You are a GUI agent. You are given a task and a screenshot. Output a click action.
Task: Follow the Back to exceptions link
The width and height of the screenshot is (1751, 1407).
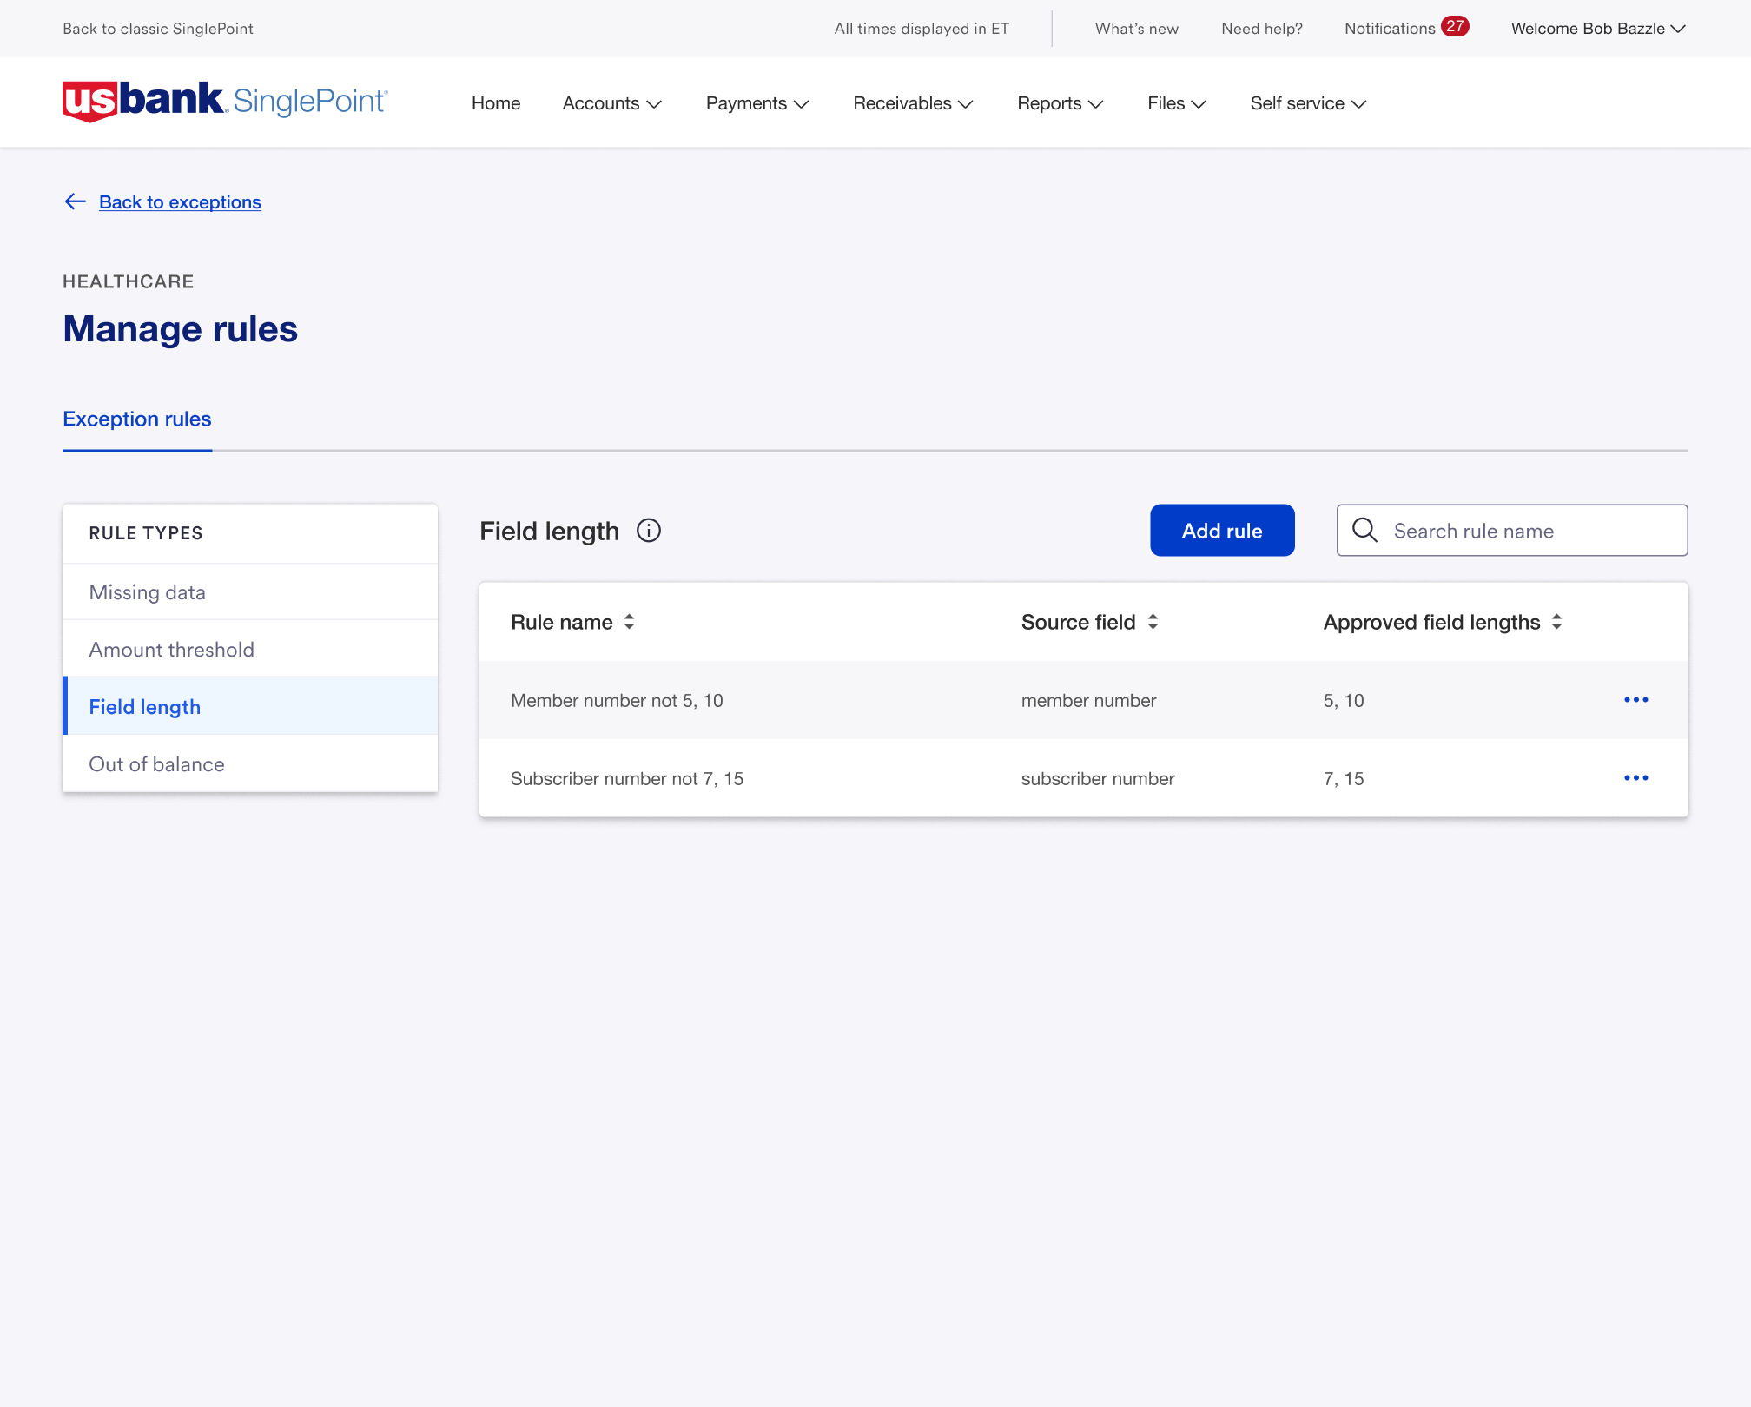180,201
